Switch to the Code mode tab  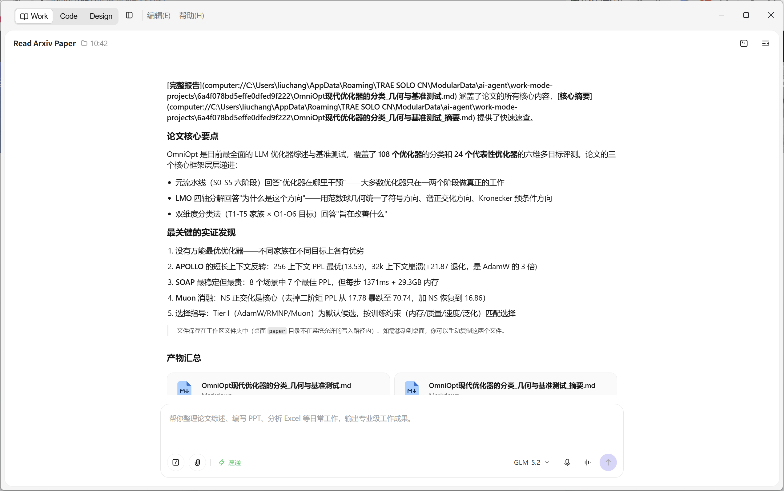point(69,16)
